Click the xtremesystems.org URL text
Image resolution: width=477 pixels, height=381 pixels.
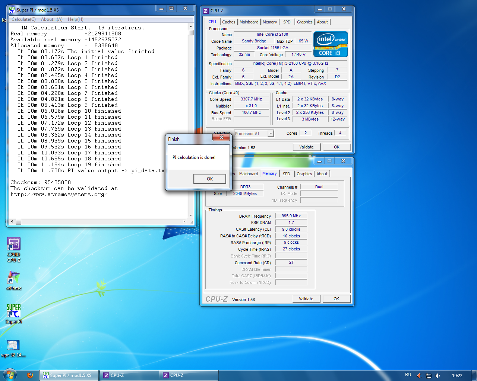tap(59, 194)
